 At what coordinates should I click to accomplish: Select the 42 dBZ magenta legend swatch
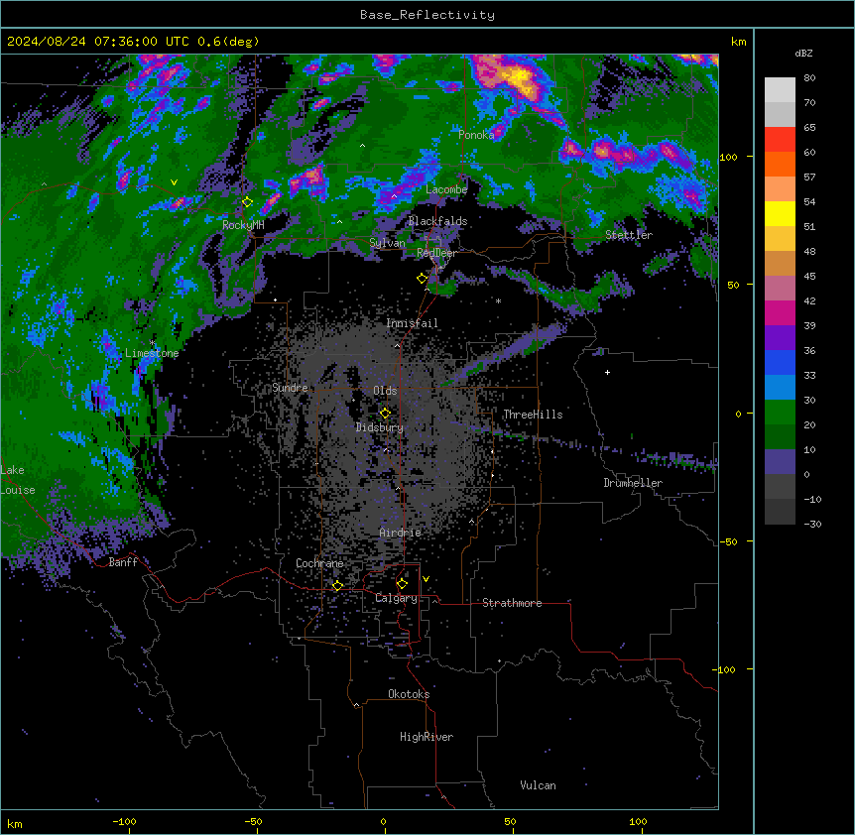[x=780, y=312]
